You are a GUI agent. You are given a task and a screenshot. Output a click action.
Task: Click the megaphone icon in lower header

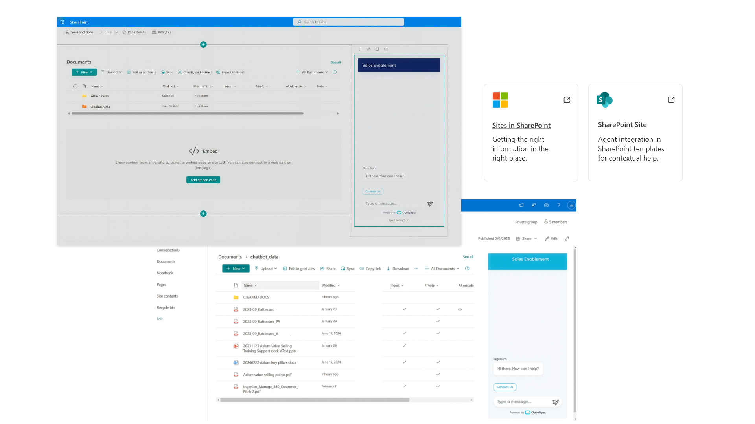[x=521, y=205]
